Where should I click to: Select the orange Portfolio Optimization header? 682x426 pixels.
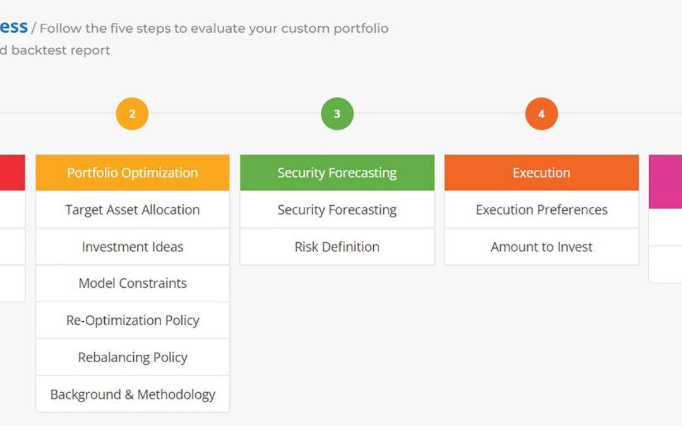pos(132,172)
